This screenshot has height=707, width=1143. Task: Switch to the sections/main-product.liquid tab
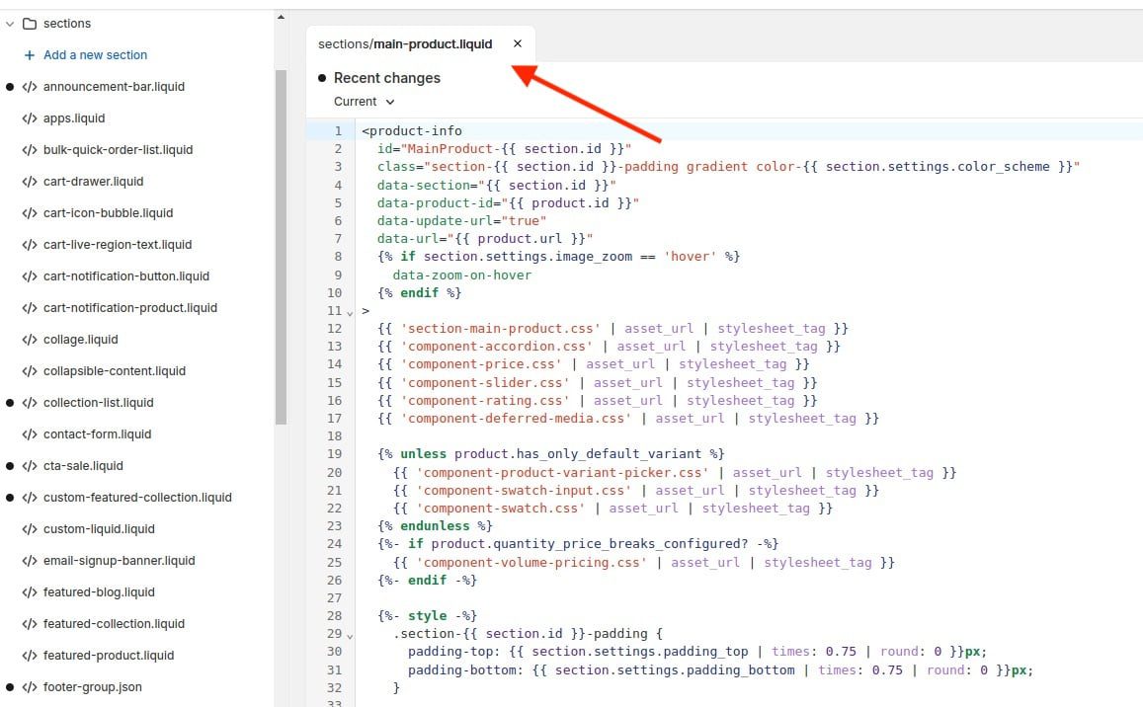405,44
